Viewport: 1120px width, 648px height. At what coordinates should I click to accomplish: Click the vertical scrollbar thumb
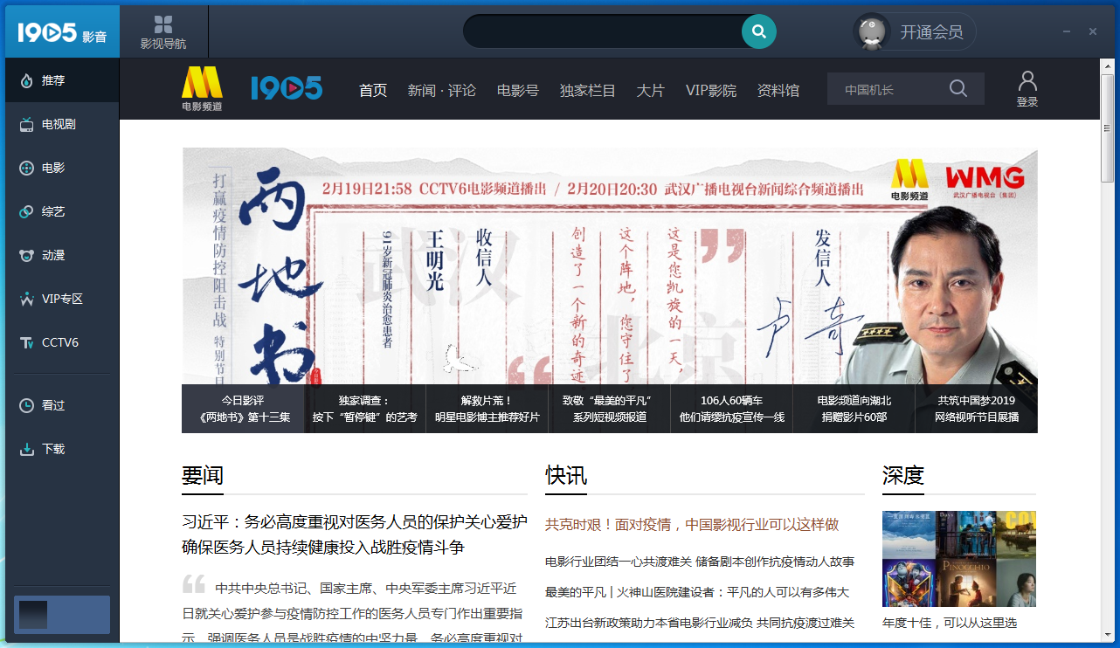(x=1108, y=128)
